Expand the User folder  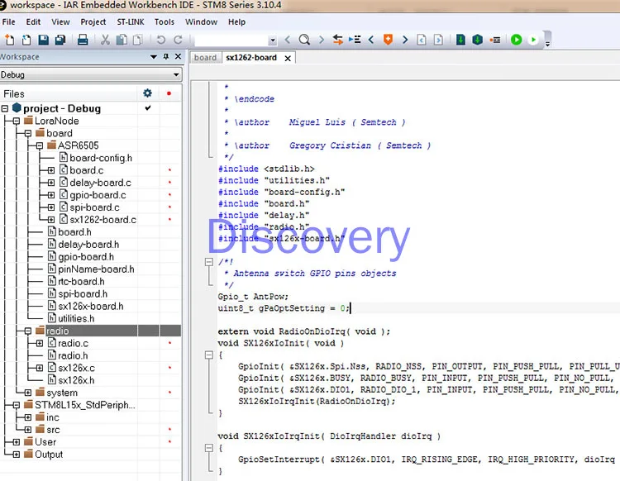point(17,442)
